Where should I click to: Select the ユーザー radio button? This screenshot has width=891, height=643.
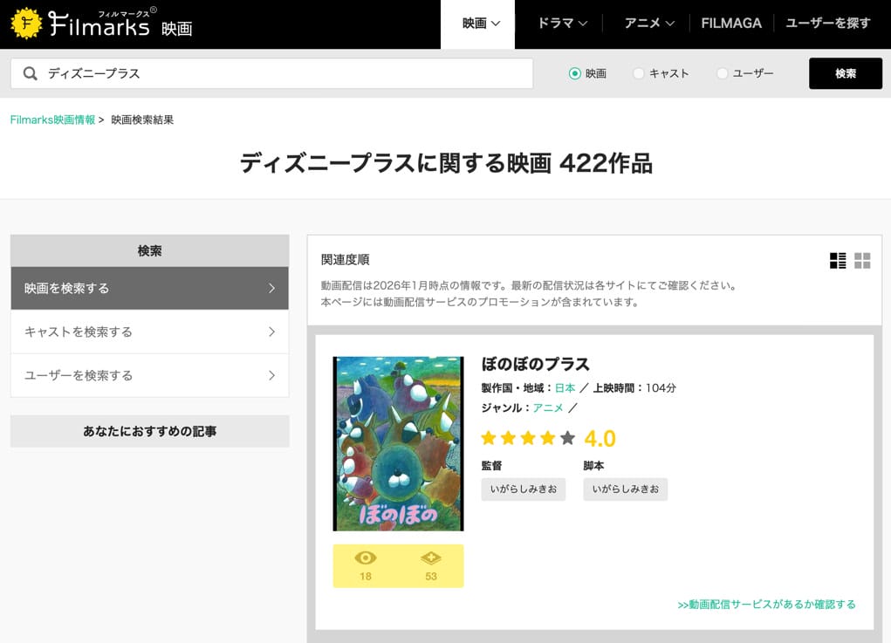(x=722, y=74)
